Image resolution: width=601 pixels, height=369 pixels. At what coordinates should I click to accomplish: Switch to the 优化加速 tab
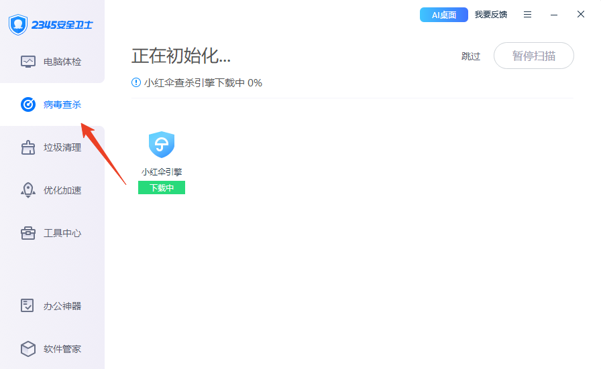pyautogui.click(x=52, y=190)
